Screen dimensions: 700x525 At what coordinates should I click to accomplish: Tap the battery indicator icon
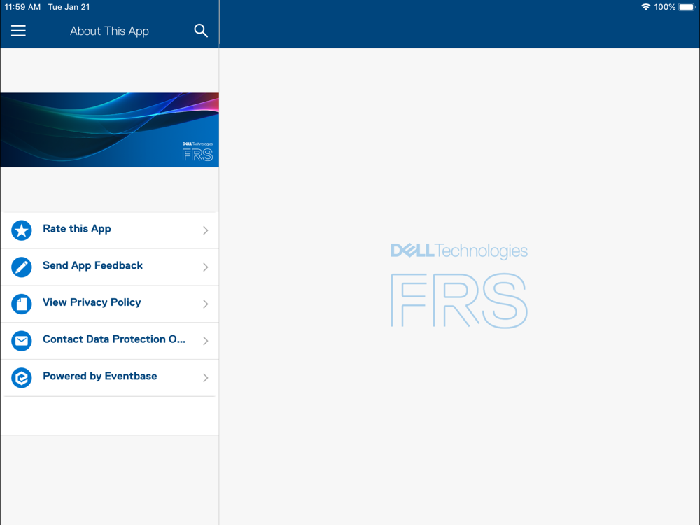687,7
